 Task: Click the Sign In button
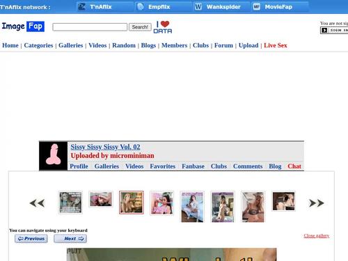click(334, 30)
